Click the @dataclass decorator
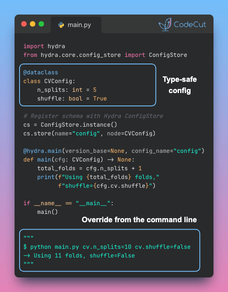 tap(41, 72)
